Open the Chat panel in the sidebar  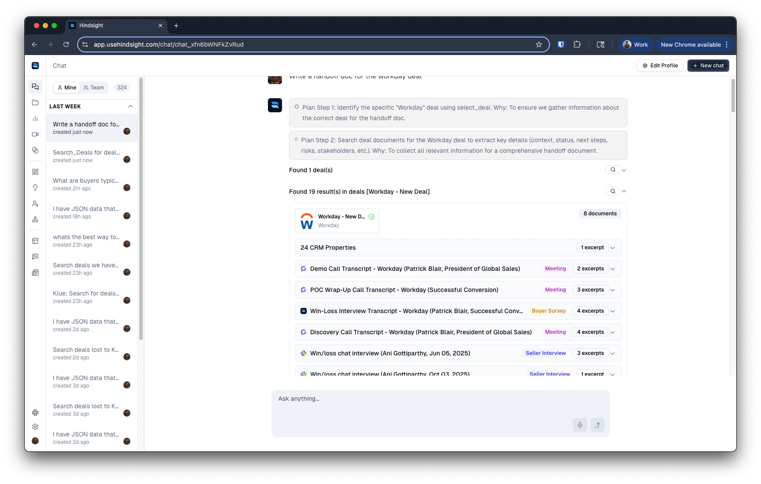click(x=35, y=87)
